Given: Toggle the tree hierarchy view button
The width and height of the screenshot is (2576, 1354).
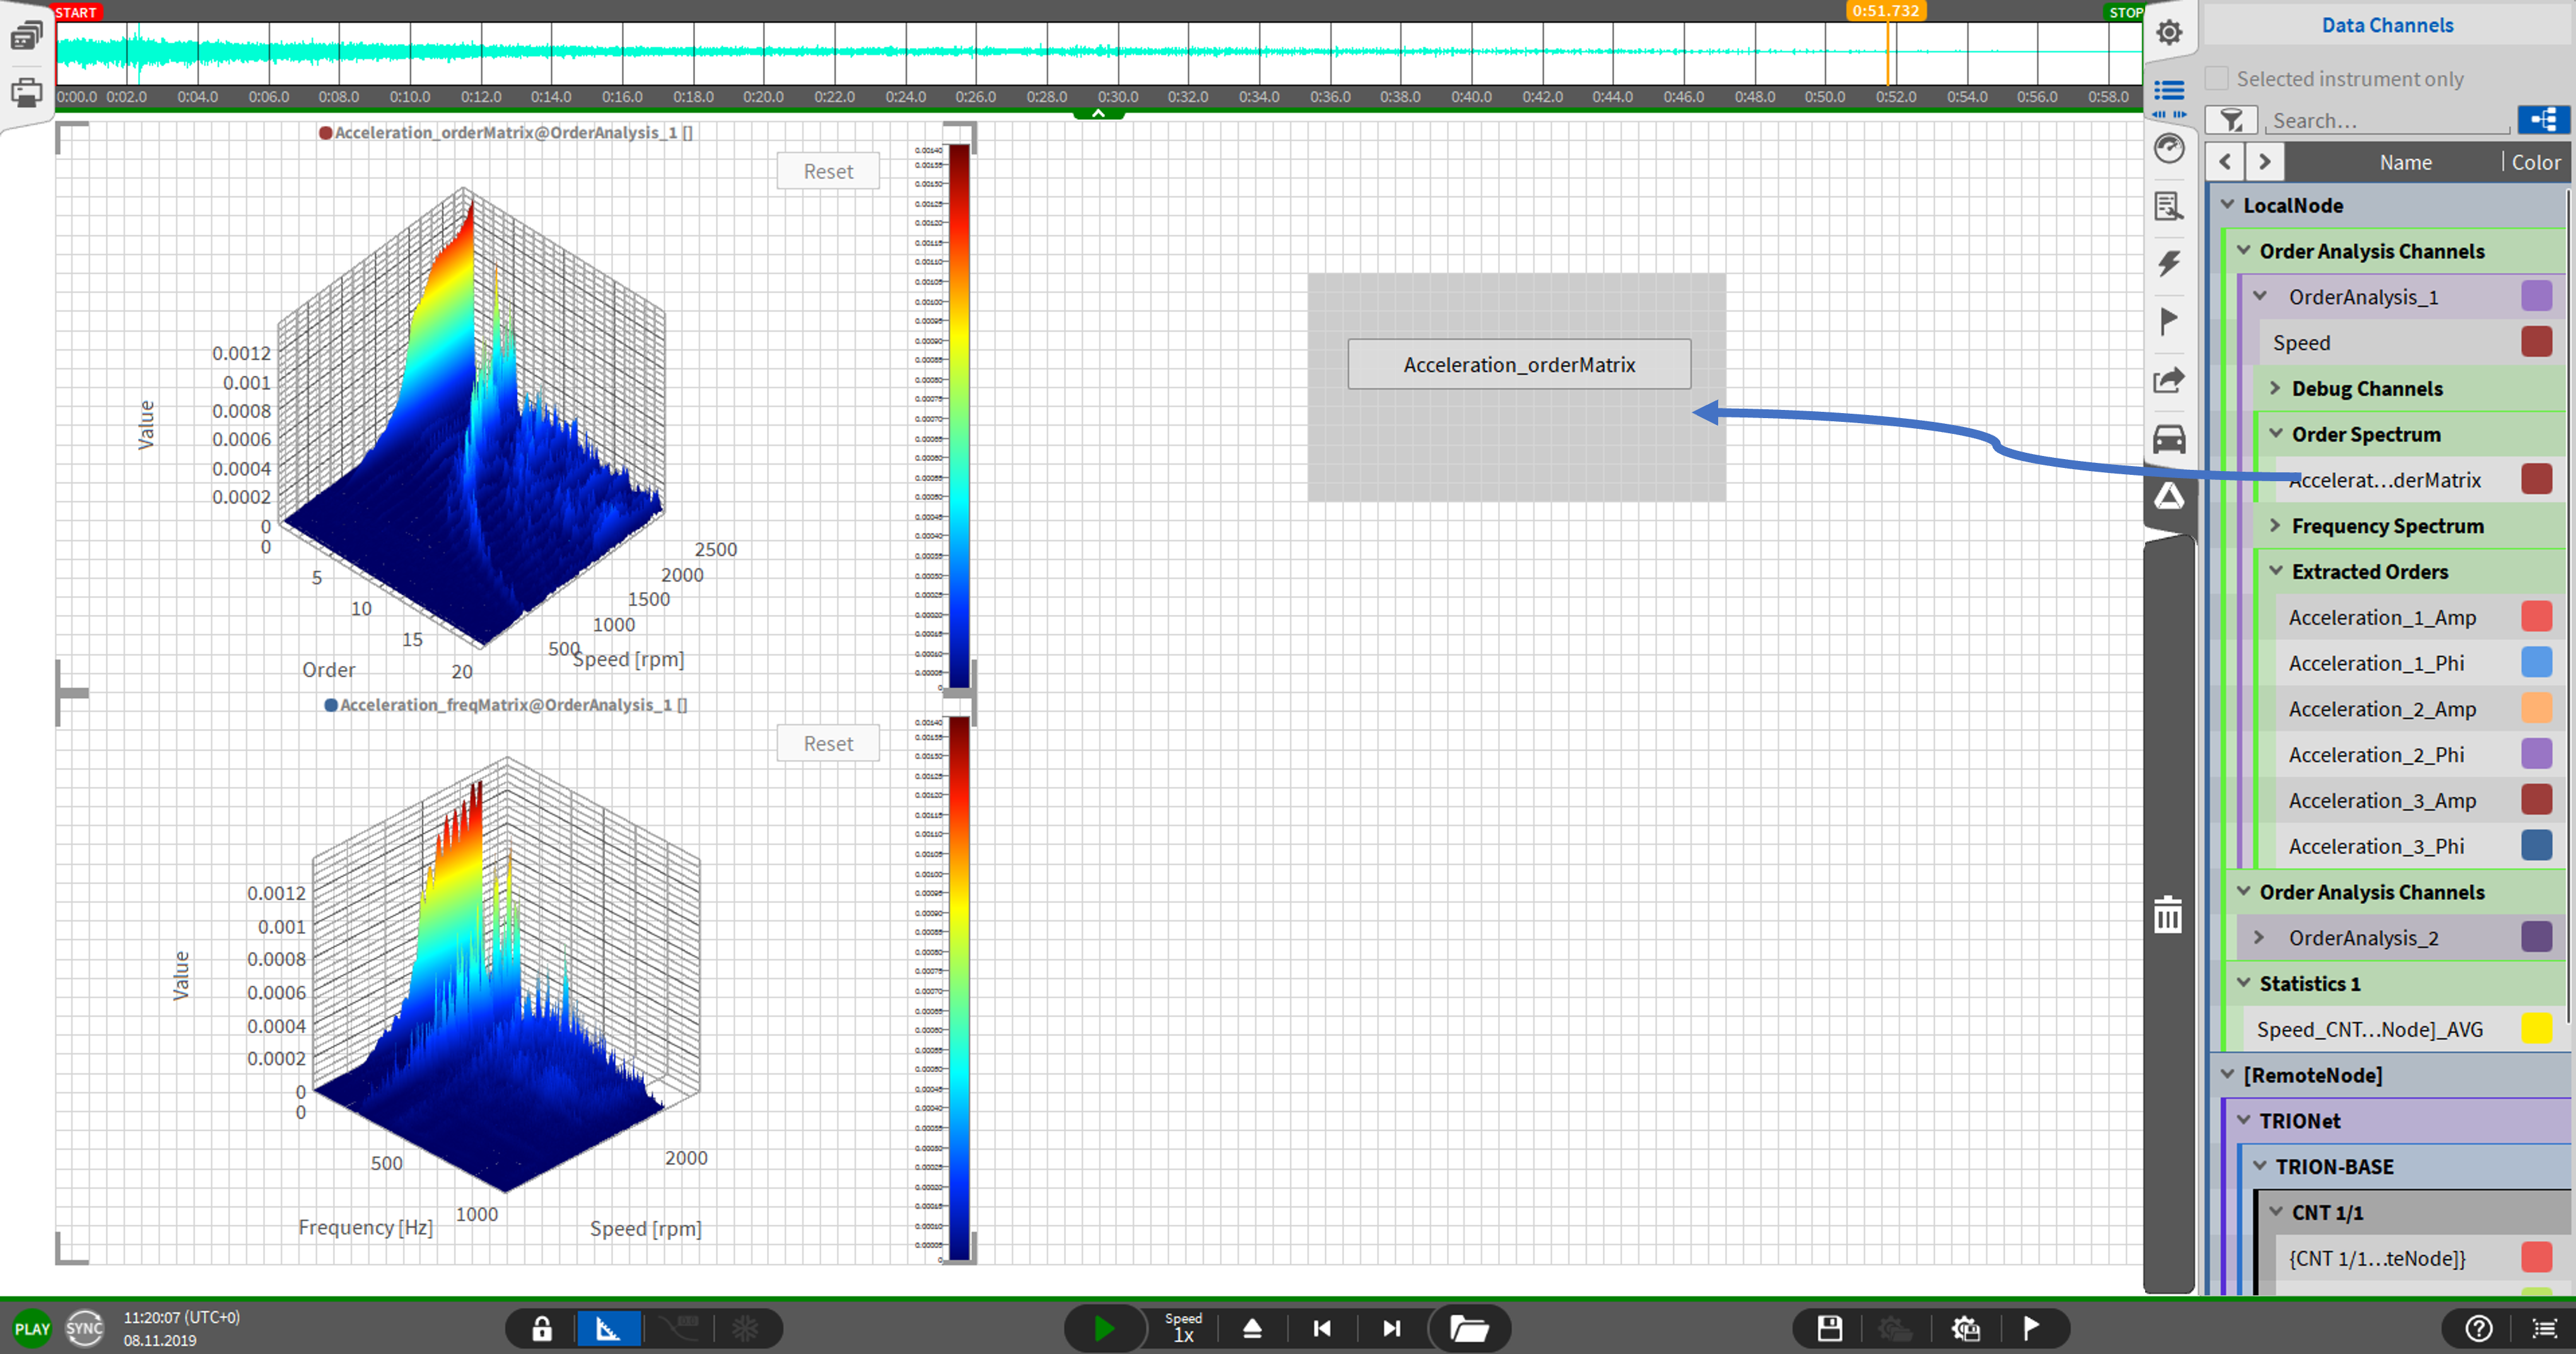Looking at the screenshot, I should tap(2543, 120).
